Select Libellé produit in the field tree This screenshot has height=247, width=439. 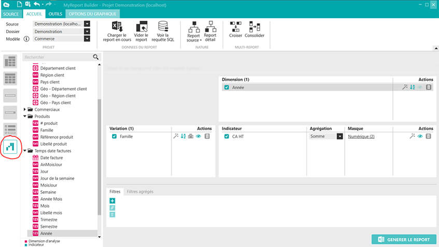pyautogui.click(x=53, y=144)
